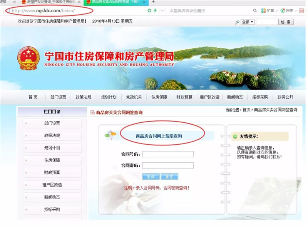
Task: Open the 全部 search scope dropdown
Action: (248, 22)
